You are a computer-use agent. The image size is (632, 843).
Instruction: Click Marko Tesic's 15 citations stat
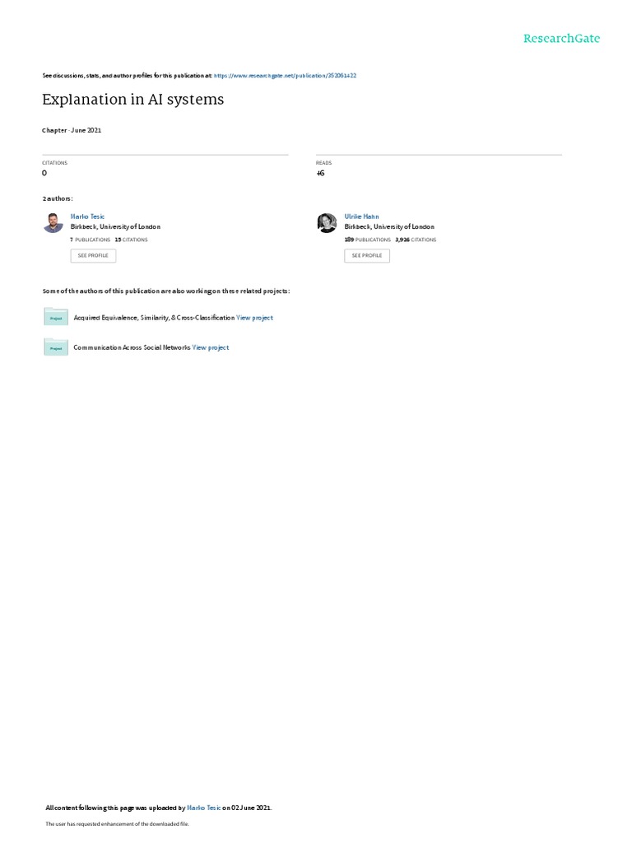coord(131,240)
